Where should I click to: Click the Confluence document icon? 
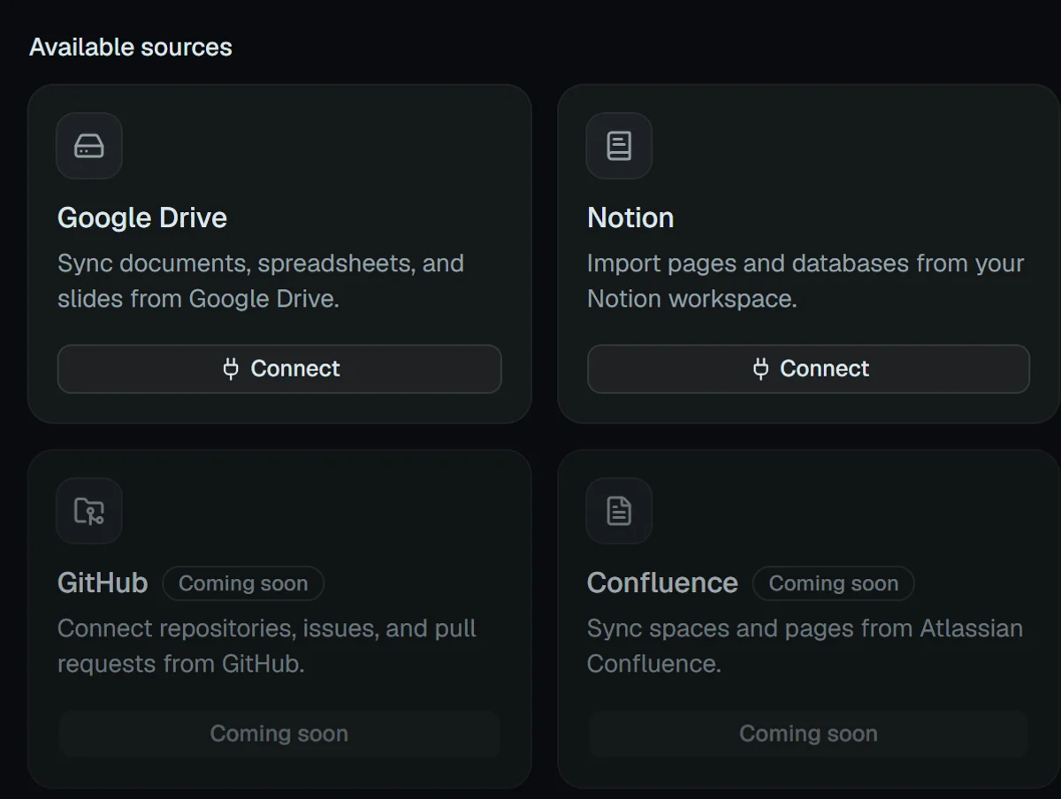tap(619, 511)
